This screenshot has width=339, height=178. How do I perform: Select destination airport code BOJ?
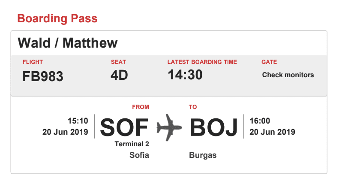[213, 128]
